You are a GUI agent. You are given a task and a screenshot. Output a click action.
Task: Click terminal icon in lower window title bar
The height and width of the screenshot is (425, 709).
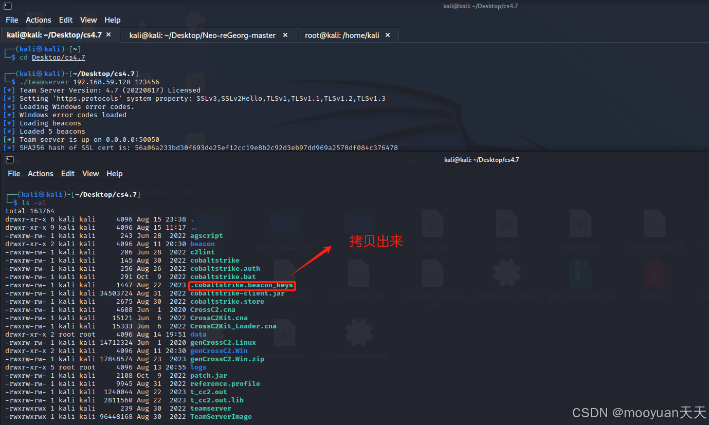[9, 160]
